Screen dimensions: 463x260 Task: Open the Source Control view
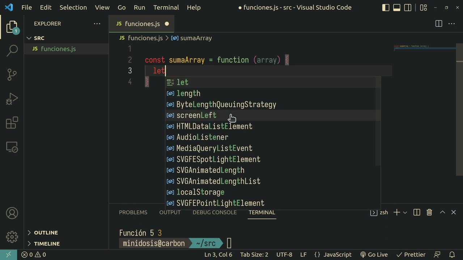click(x=12, y=74)
